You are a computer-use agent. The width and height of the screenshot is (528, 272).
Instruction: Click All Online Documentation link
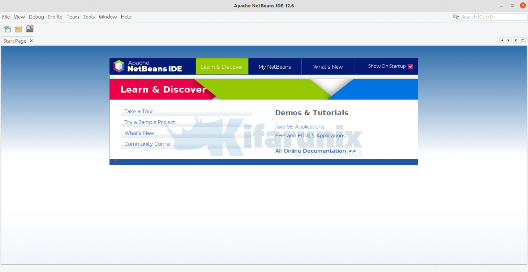coord(316,151)
